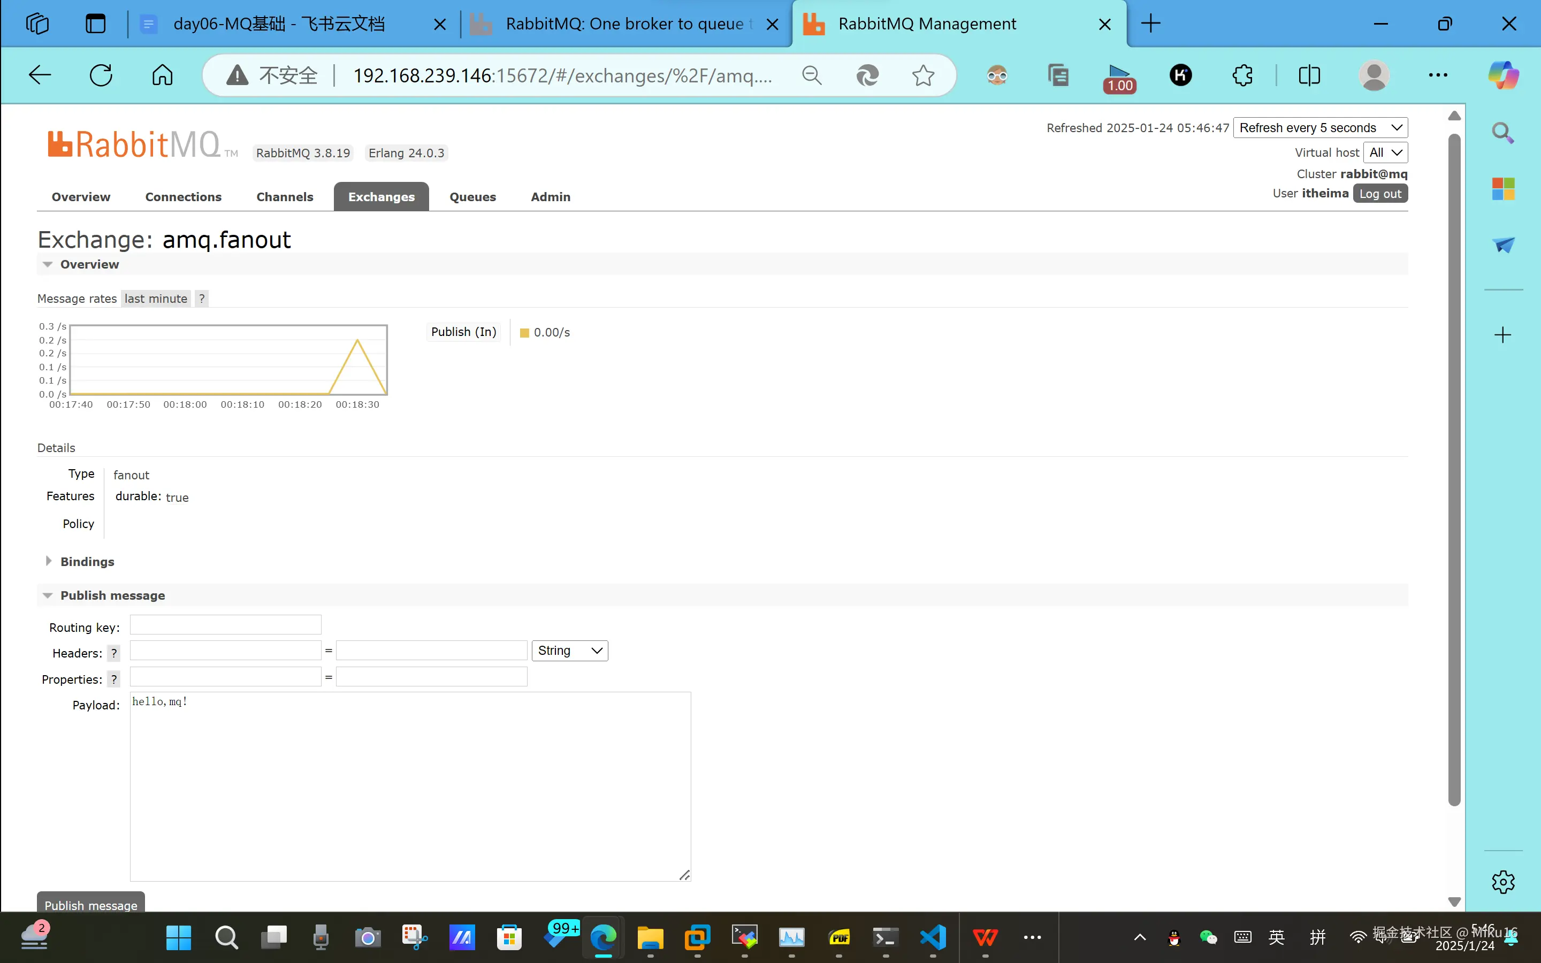This screenshot has height=963, width=1541.
Task: Collapse the Publish message section
Action: 112,595
